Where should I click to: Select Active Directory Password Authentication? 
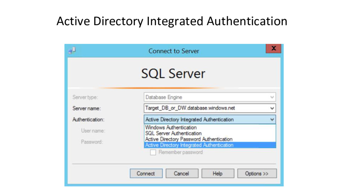coord(210,139)
